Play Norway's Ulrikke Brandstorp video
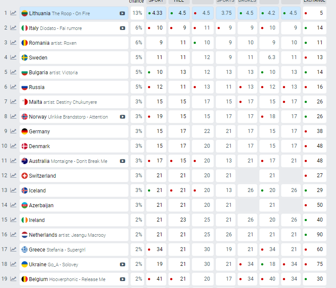This screenshot has width=336, height=288. tap(122, 116)
